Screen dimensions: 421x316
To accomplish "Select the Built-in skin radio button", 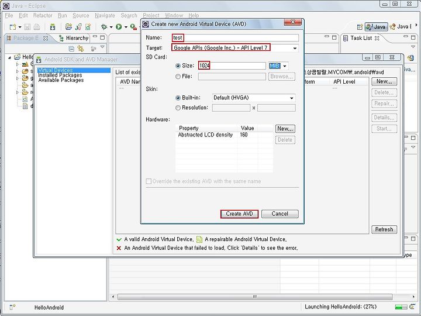I will [178, 98].
